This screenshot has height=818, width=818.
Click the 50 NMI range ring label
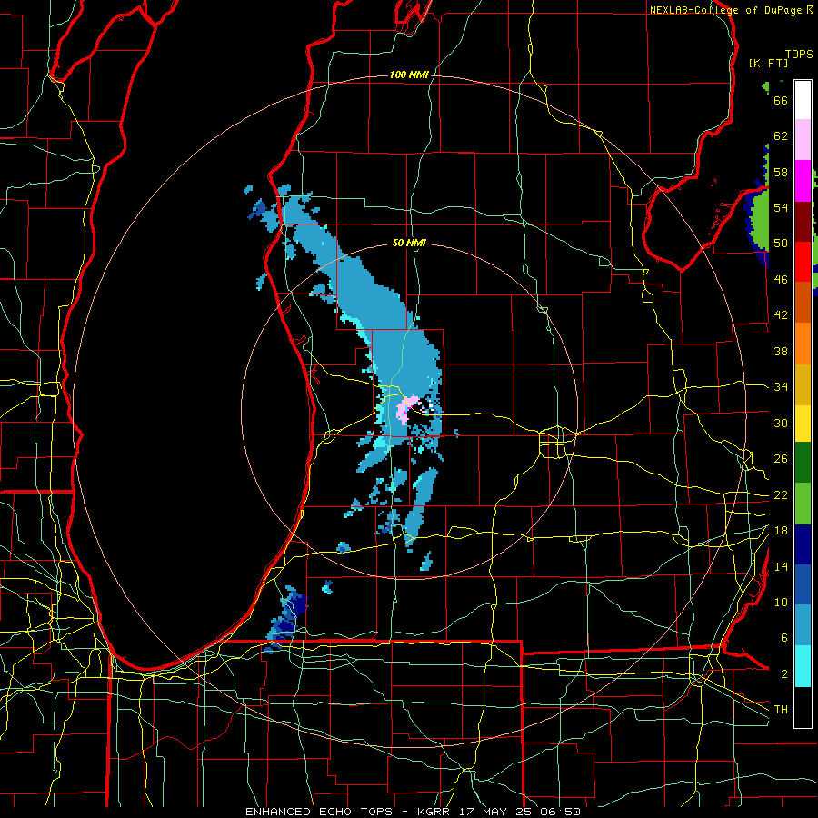point(409,243)
